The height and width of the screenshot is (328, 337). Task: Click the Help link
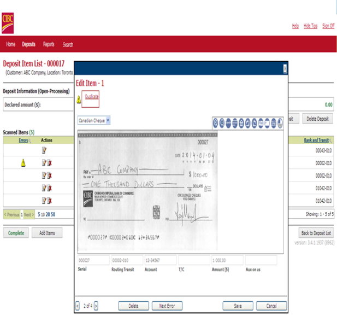295,26
